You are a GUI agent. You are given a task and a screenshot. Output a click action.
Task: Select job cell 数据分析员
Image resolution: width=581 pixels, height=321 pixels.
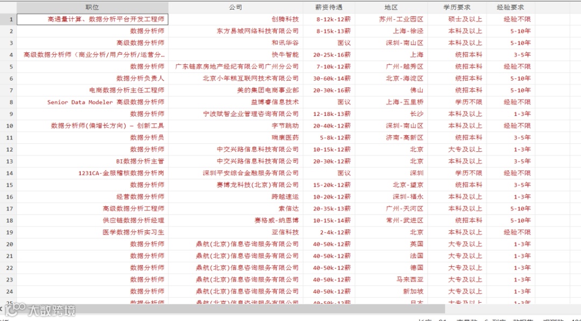coord(93,137)
